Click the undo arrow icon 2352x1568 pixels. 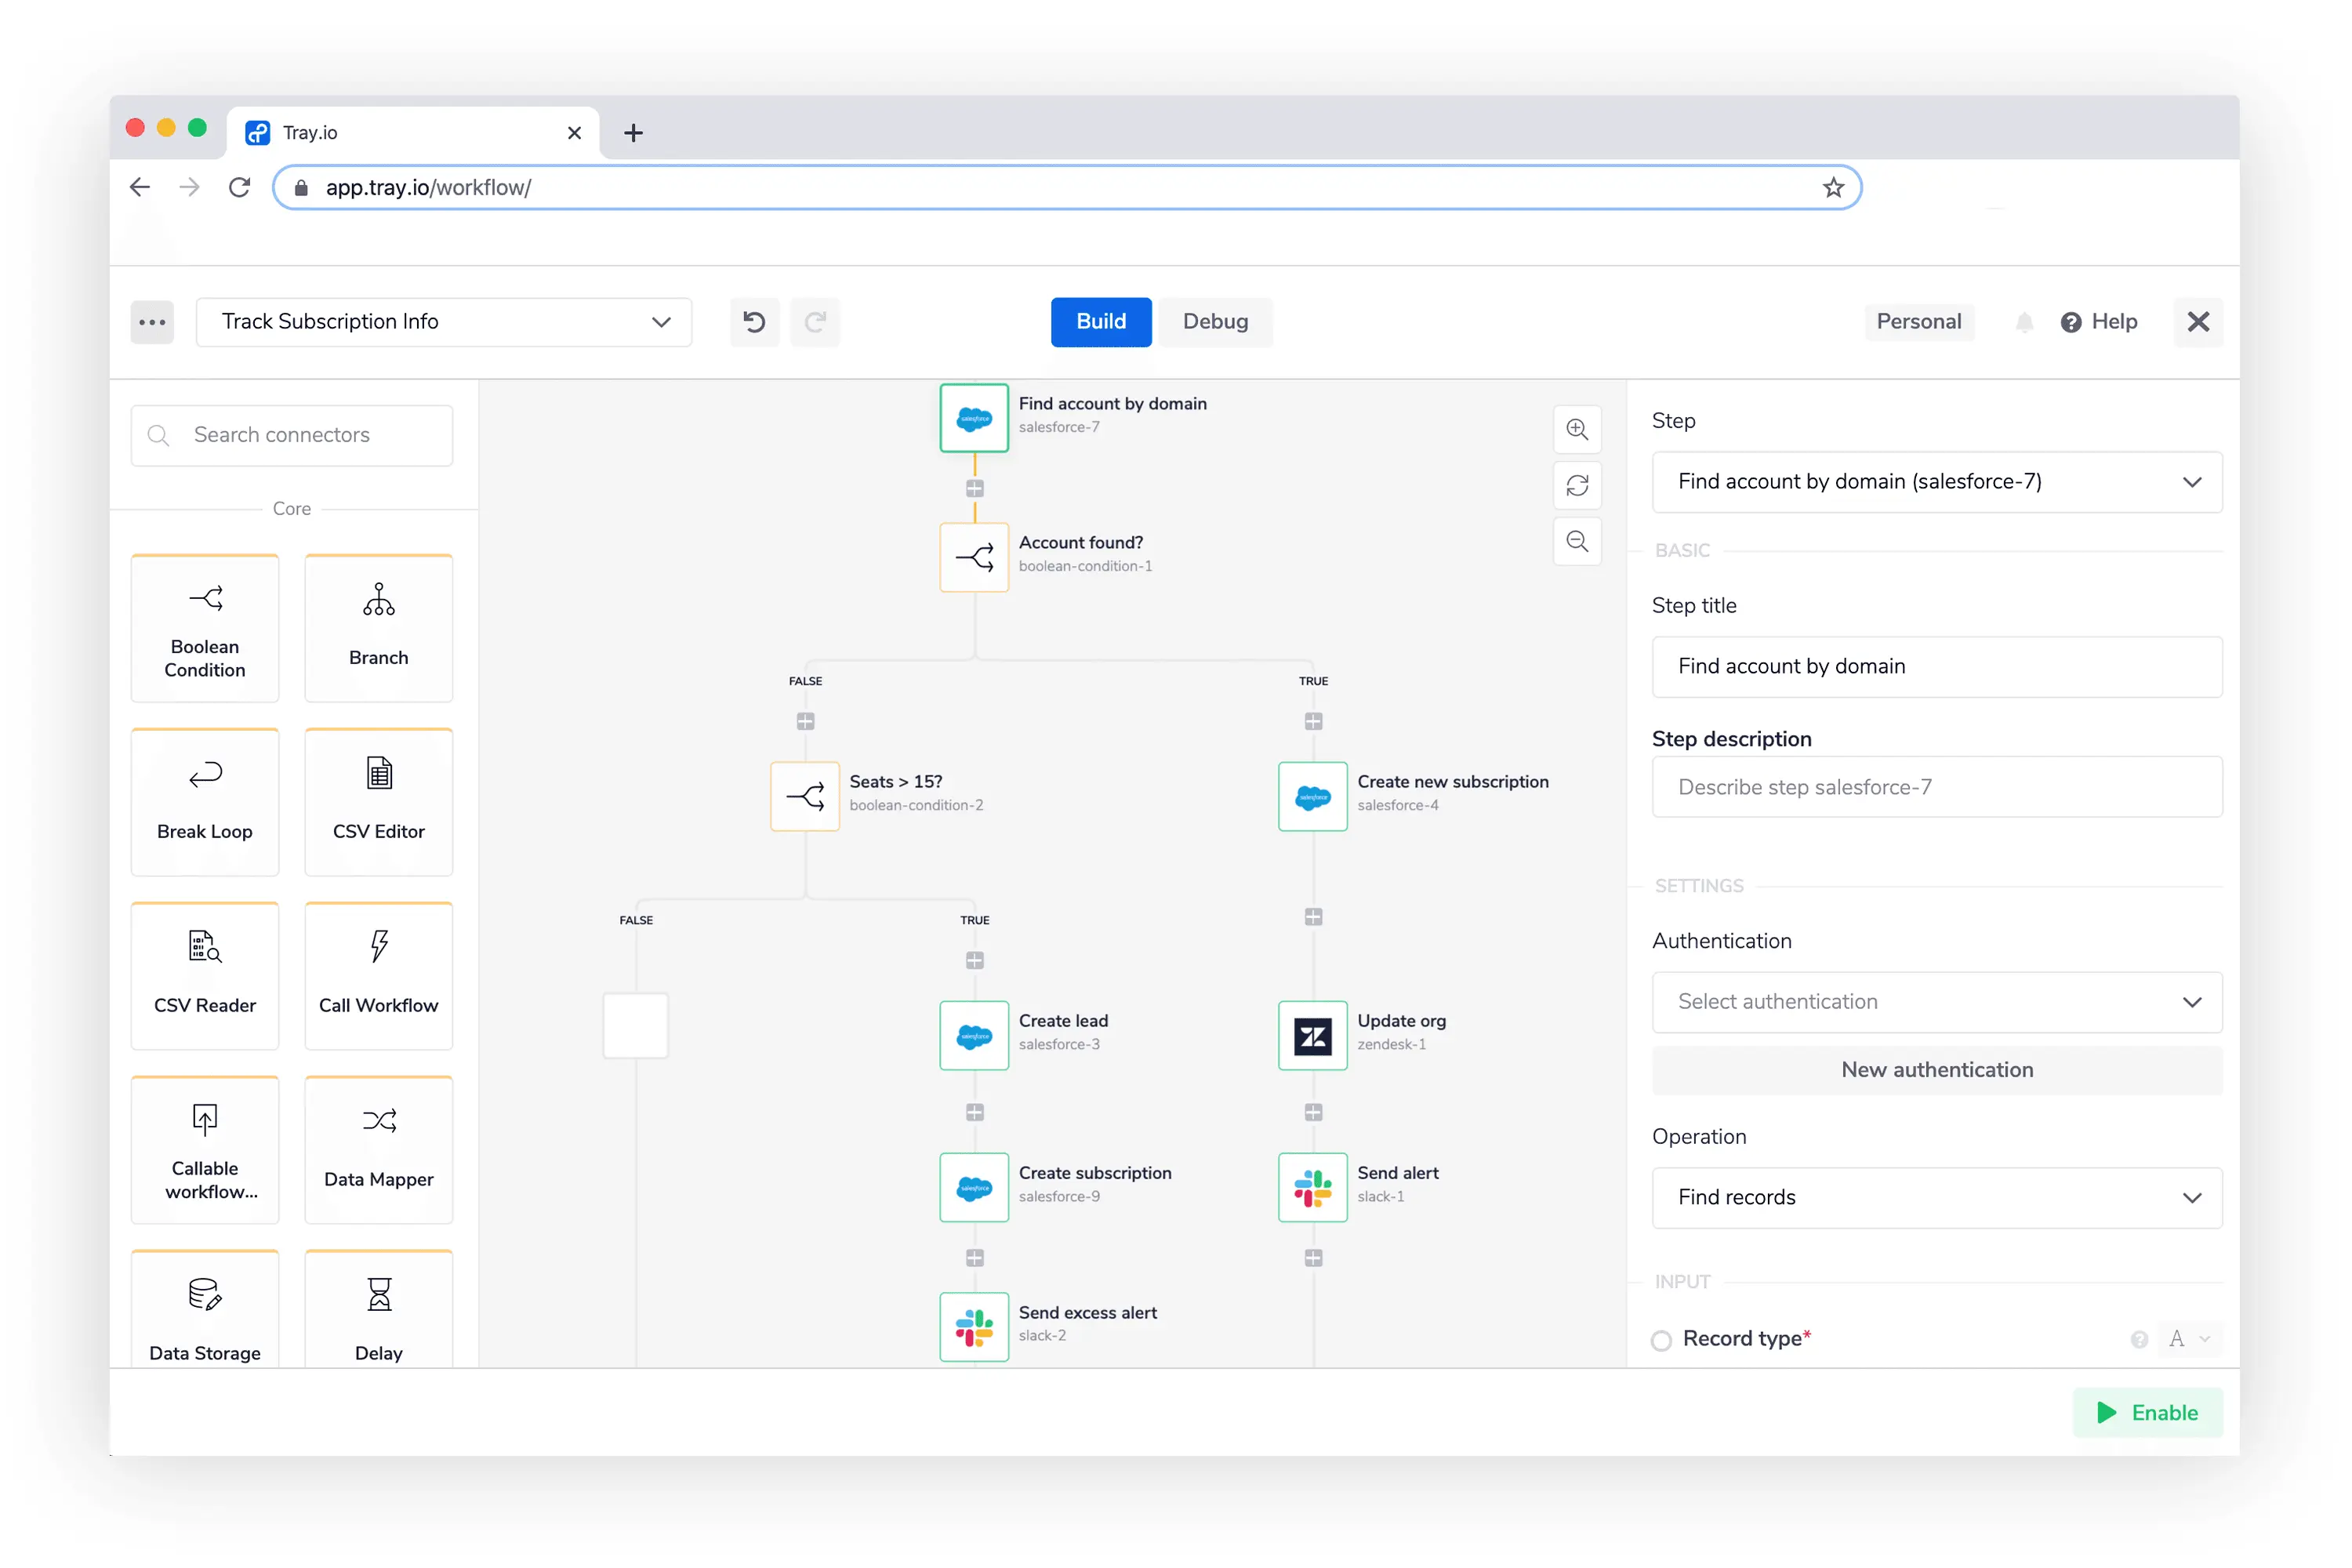click(754, 322)
